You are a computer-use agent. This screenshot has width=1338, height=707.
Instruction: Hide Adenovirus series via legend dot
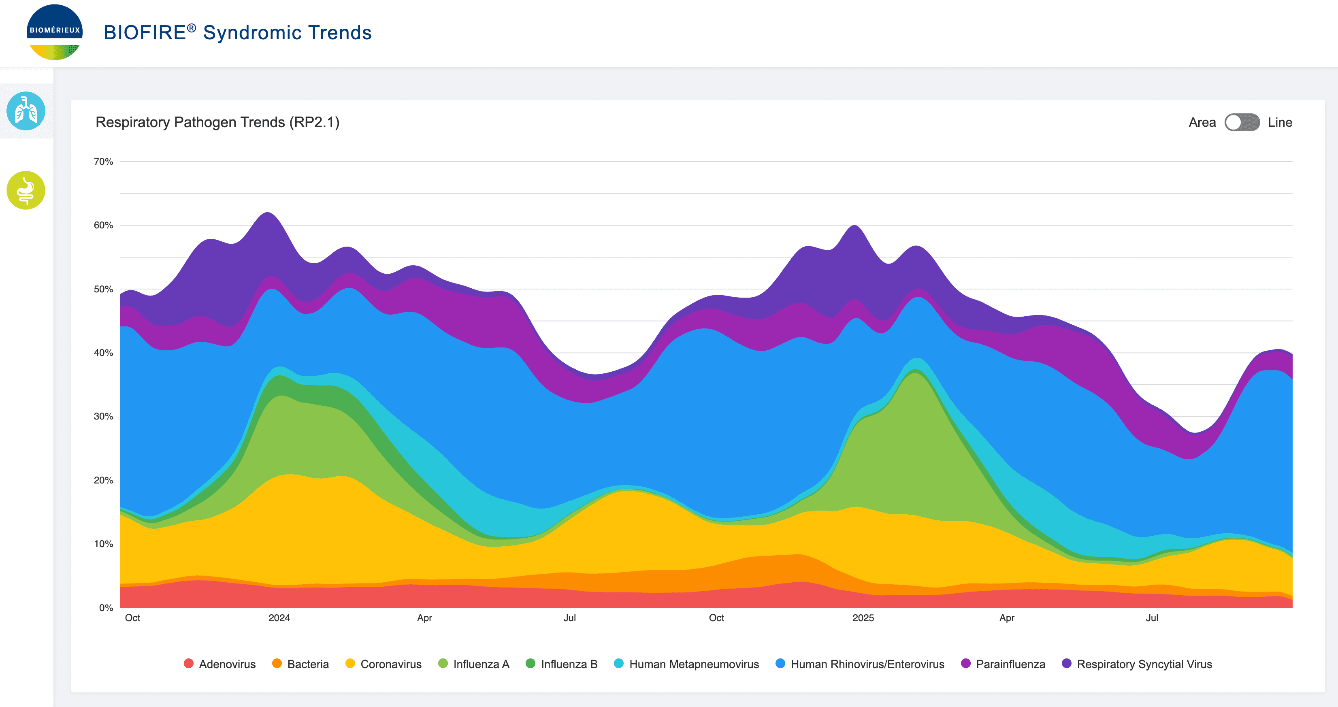189,663
